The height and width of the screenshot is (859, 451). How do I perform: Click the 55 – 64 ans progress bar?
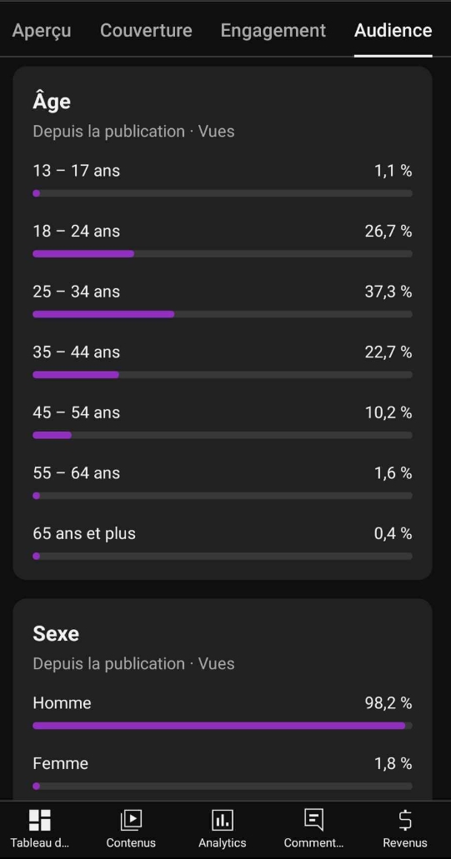point(223,496)
